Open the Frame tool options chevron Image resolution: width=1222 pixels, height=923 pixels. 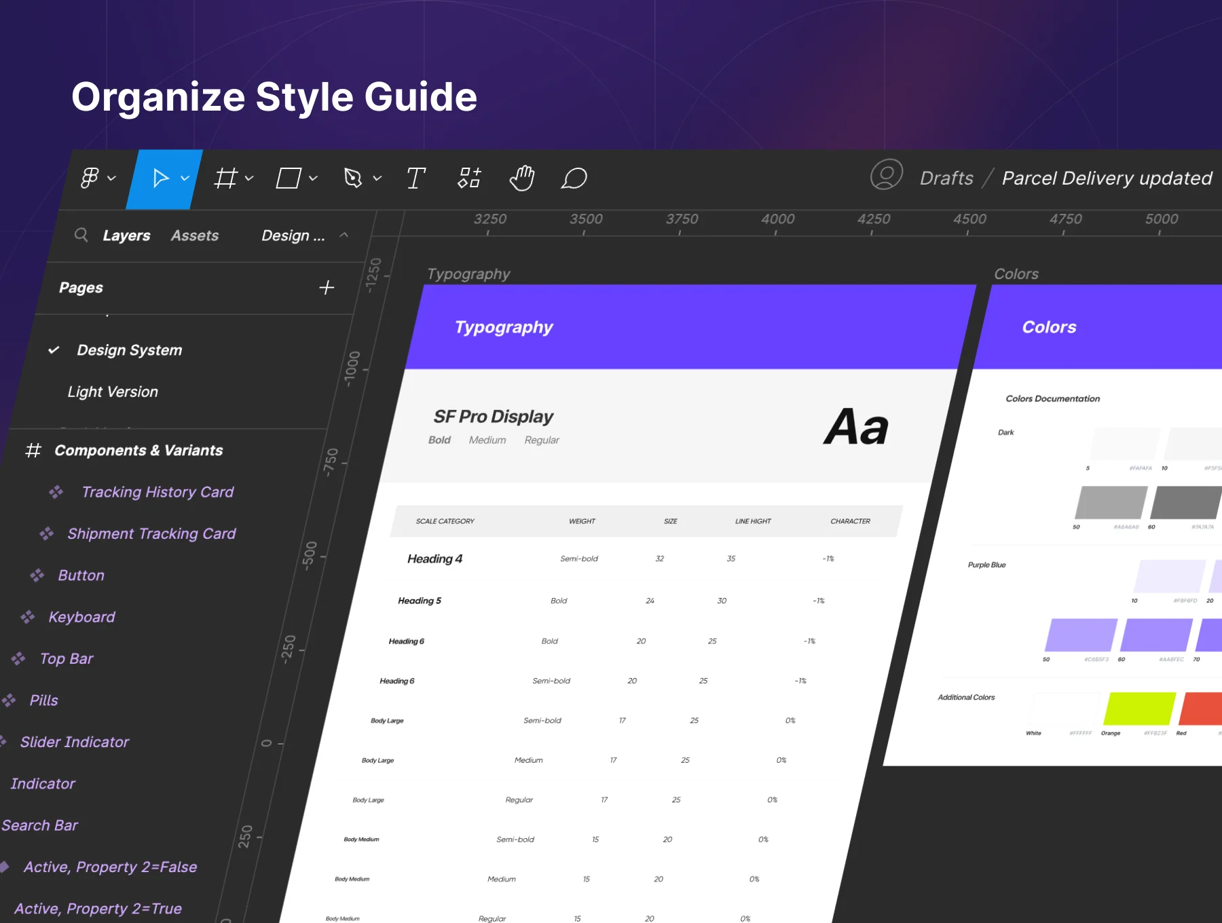pos(249,178)
